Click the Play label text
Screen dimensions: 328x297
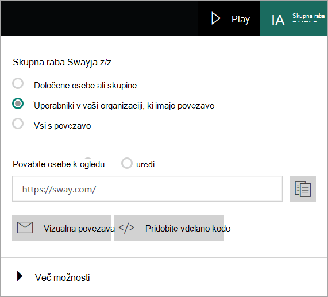click(241, 19)
